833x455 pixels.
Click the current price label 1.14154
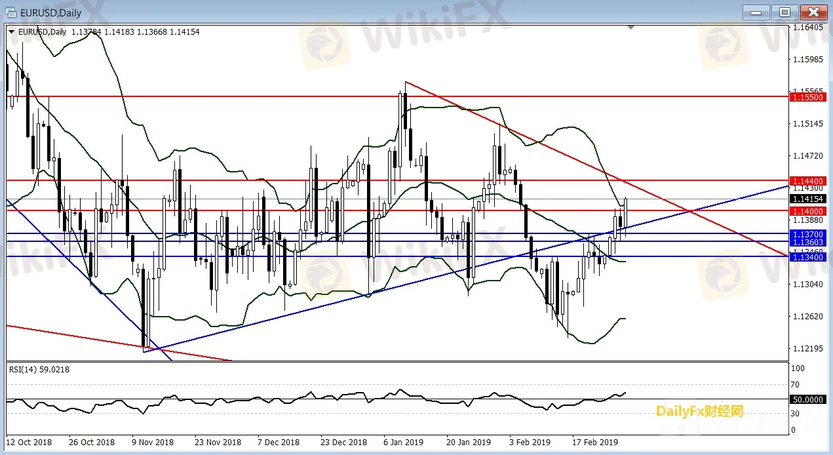(x=807, y=199)
